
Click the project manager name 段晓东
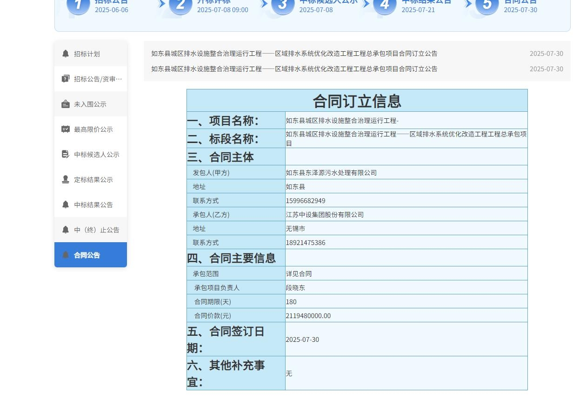point(295,288)
